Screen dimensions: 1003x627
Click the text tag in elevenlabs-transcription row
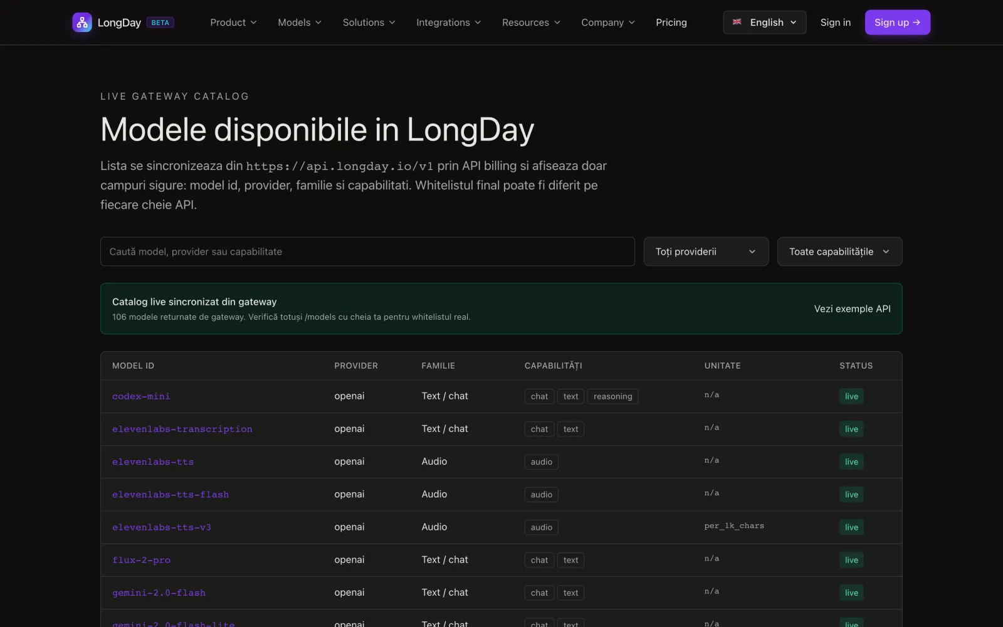[570, 429]
